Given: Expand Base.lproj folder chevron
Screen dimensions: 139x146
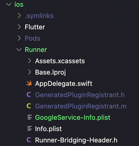Looking at the screenshot, I should point(30,72).
